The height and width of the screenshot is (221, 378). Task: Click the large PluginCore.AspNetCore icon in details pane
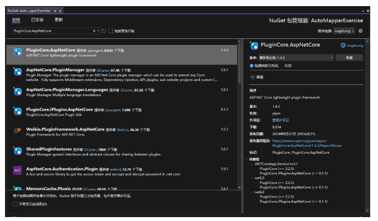click(x=254, y=46)
